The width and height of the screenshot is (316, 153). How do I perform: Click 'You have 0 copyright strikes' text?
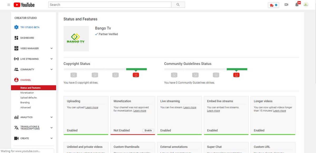[x=81, y=83]
